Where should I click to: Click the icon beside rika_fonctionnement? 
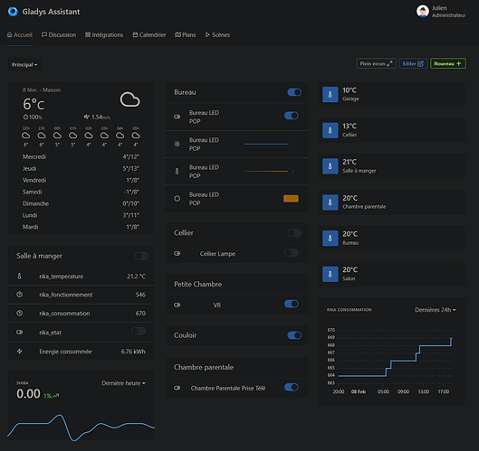click(x=19, y=295)
